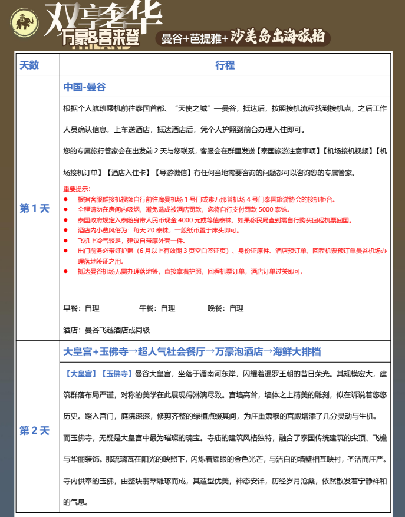
Task: Click the day 2 heading 大皇宫+玉佛寺 route
Action: 192,352
